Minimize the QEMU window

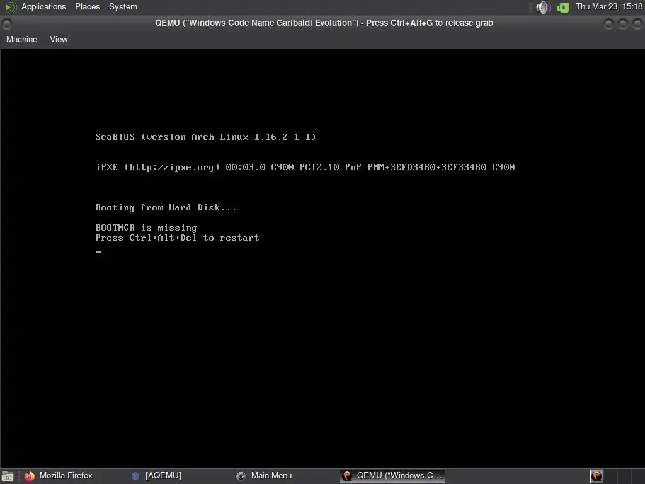click(x=608, y=24)
